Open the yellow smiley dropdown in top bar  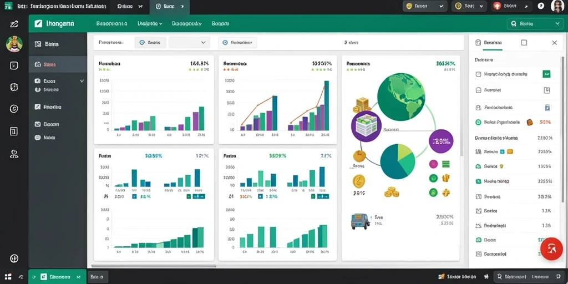424,6
